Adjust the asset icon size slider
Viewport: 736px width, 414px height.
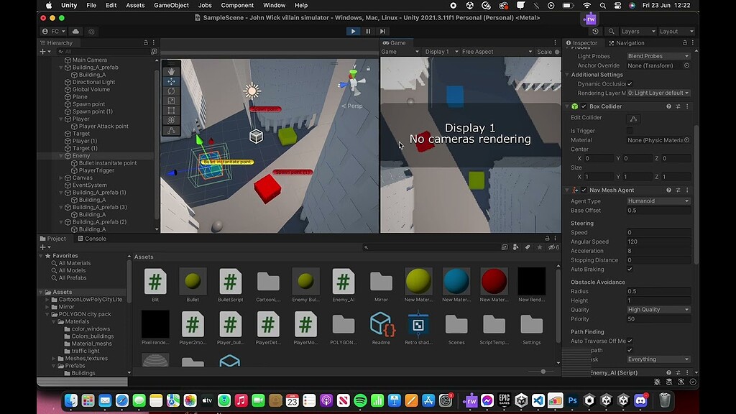[543, 372]
